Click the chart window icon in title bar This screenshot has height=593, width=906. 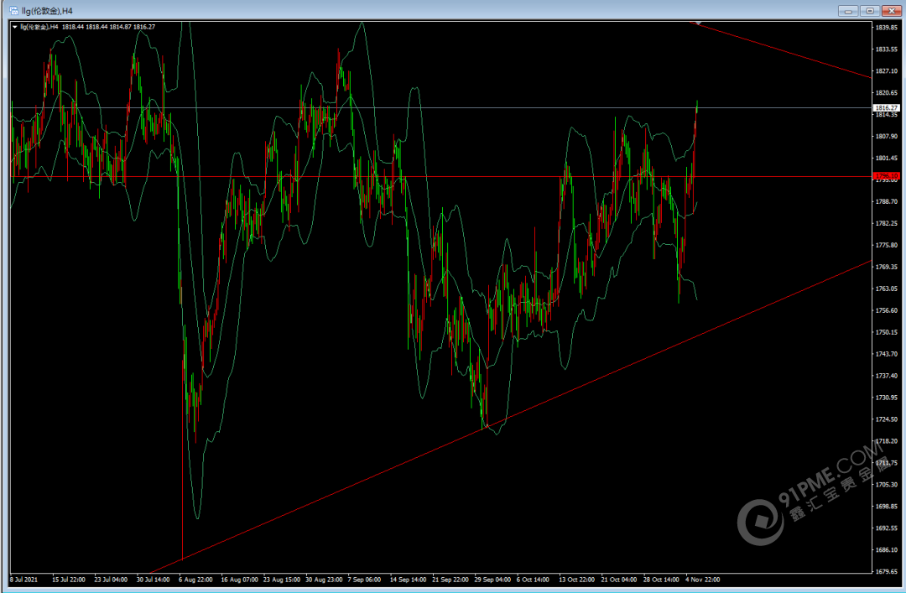point(14,9)
